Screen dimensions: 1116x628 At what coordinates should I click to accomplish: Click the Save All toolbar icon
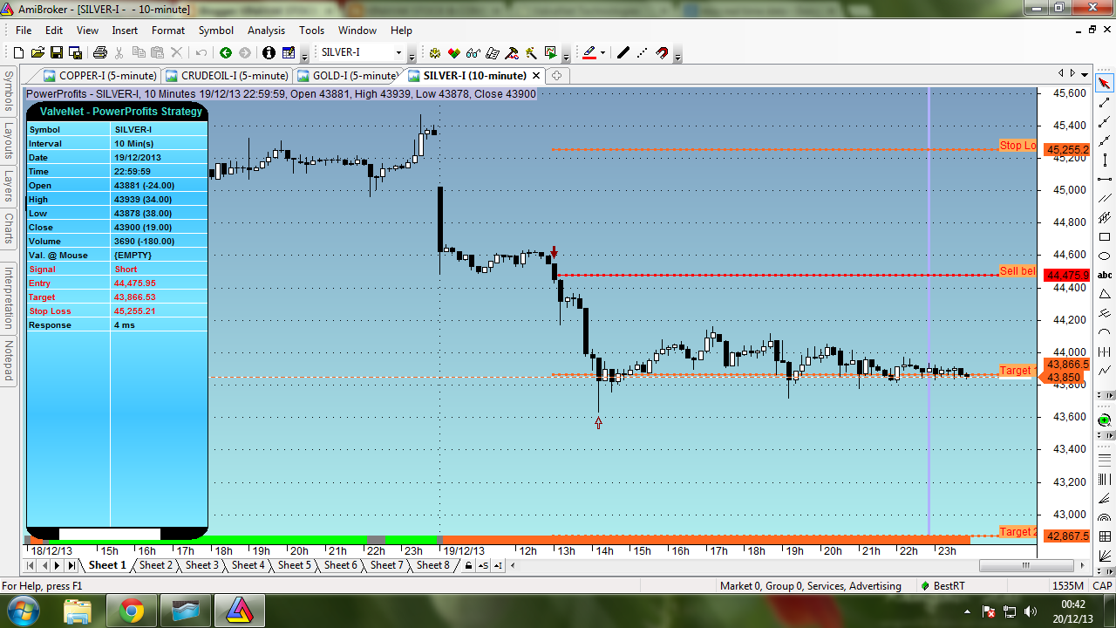tap(75, 53)
